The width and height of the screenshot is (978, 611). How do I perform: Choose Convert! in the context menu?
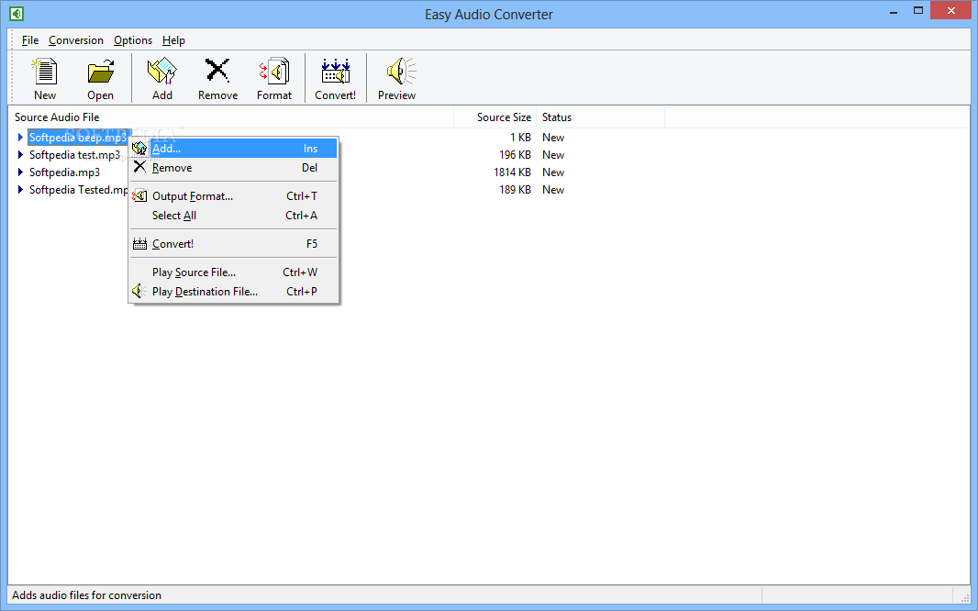234,244
